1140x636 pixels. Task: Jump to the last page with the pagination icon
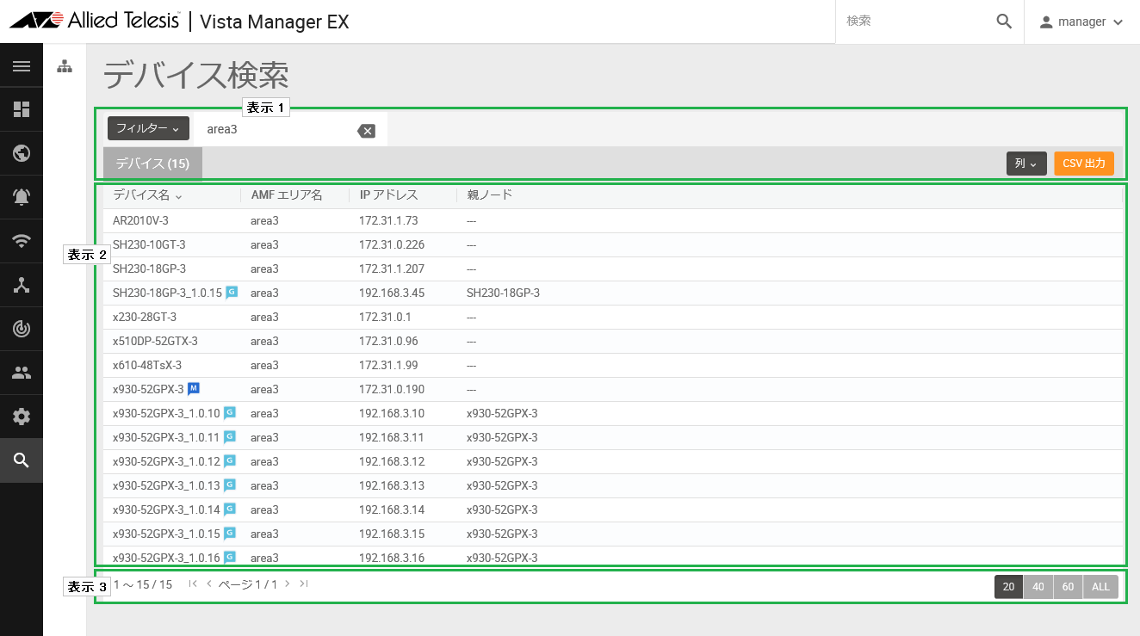[303, 584]
